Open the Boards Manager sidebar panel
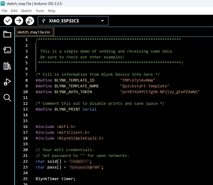The width and height of the screenshot is (213, 185). coord(7,50)
